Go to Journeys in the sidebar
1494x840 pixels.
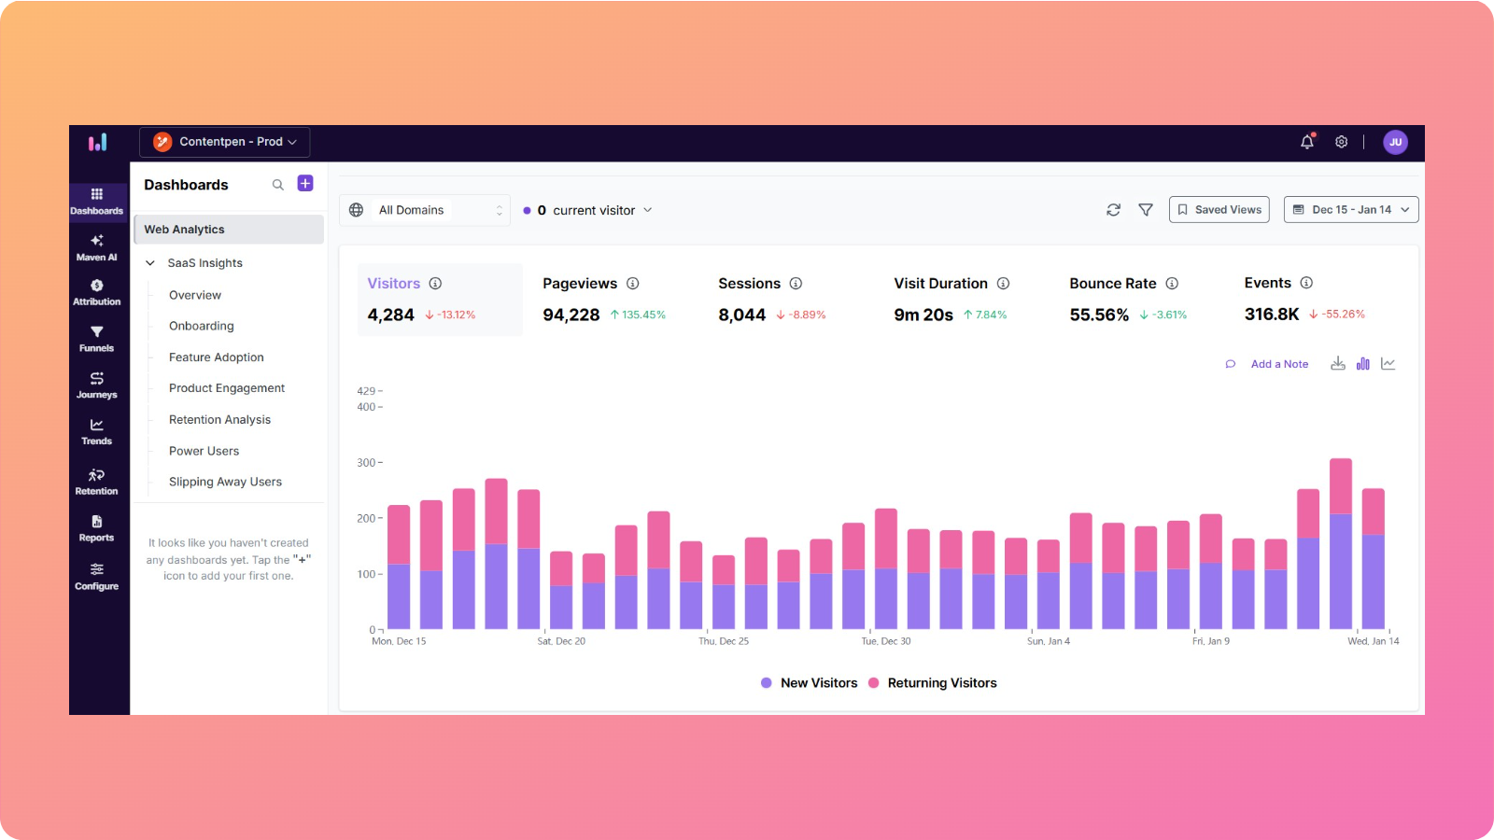point(96,384)
